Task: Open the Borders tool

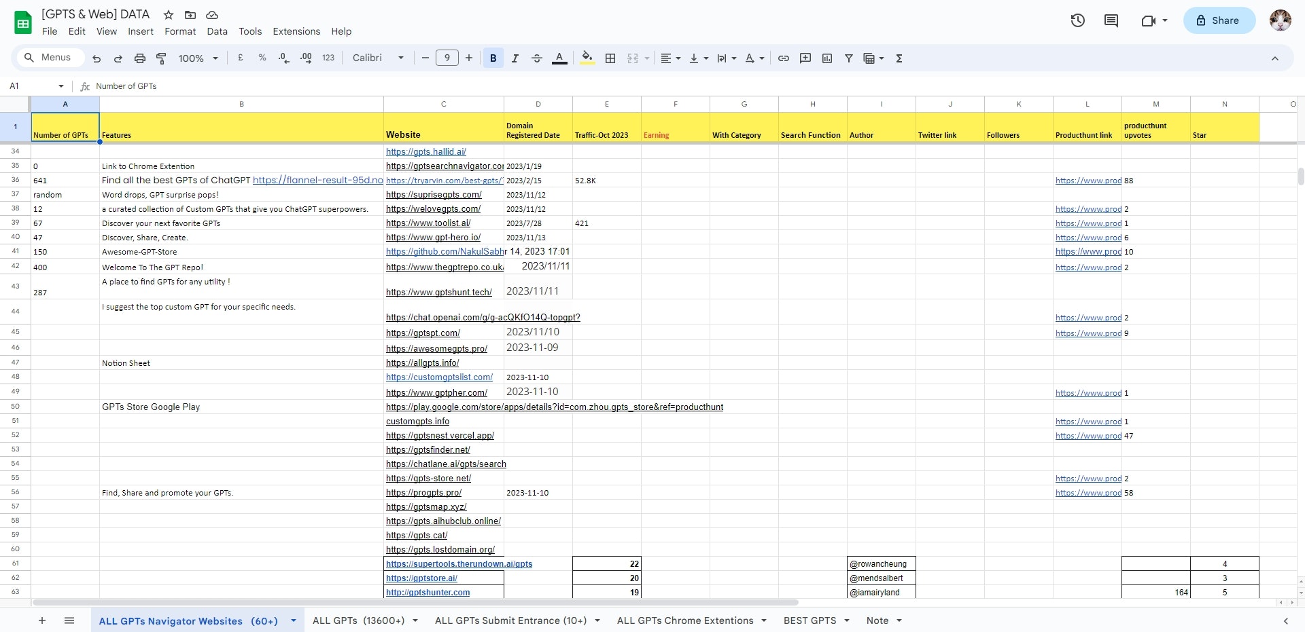Action: [x=610, y=58]
